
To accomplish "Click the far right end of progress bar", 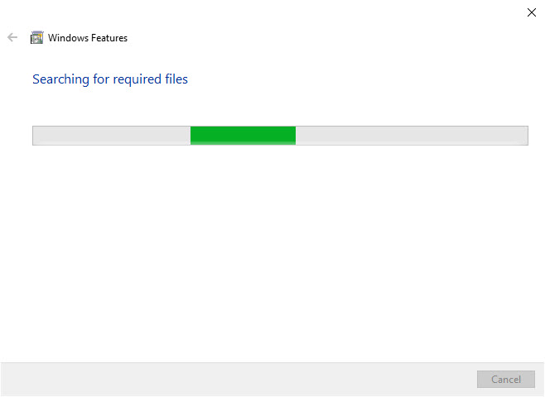I will click(524, 136).
